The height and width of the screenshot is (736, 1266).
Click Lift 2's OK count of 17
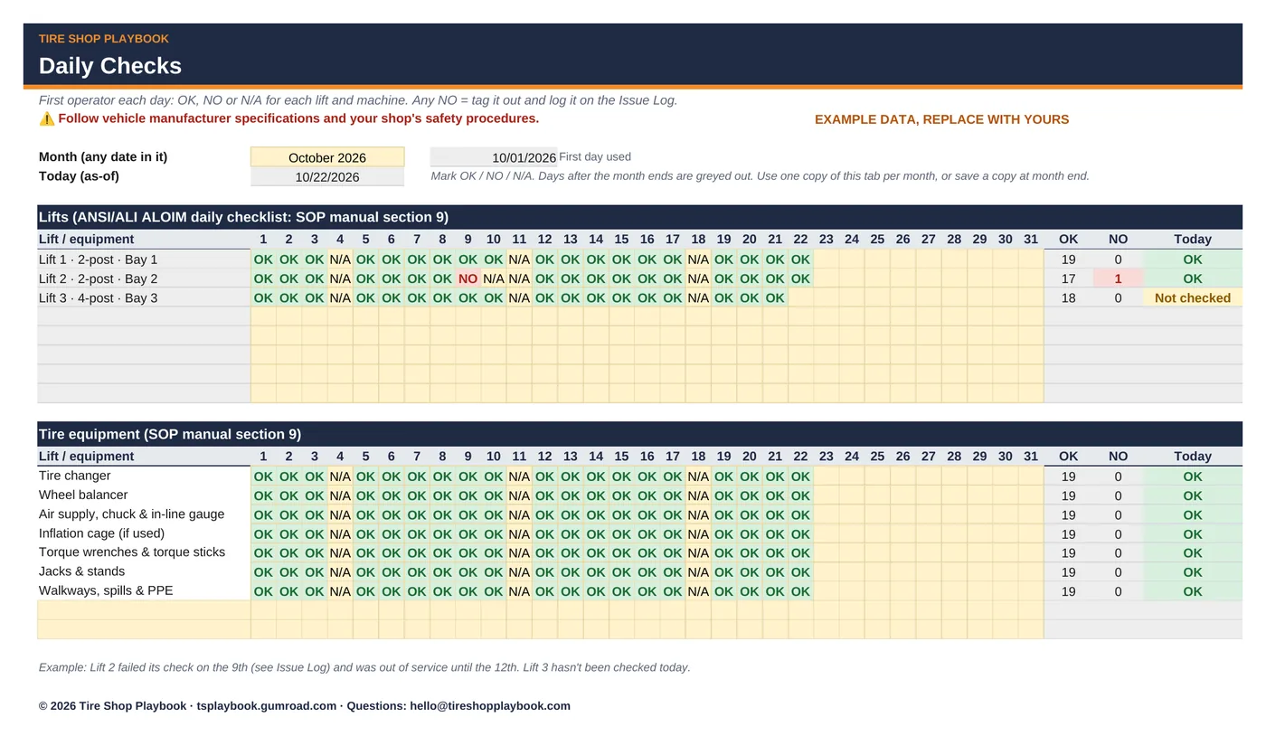[x=1069, y=278]
